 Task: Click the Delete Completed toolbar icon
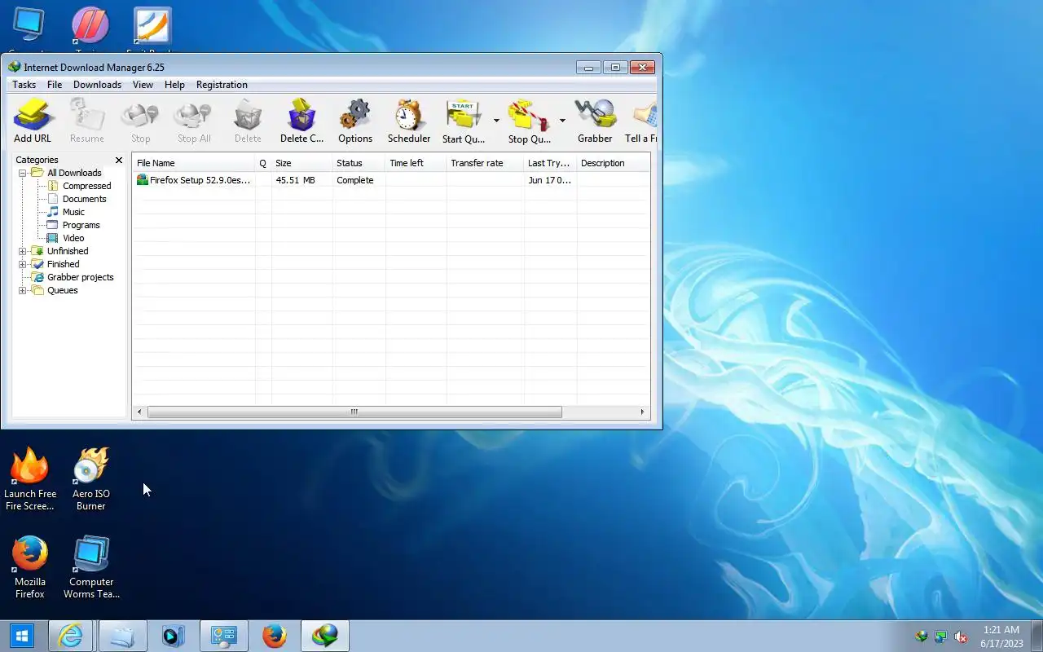click(x=301, y=121)
